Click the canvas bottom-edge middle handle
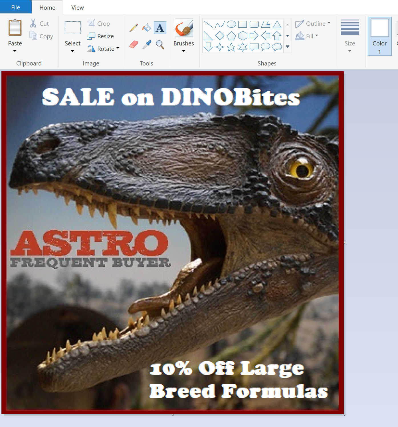398x427 pixels. (173, 415)
